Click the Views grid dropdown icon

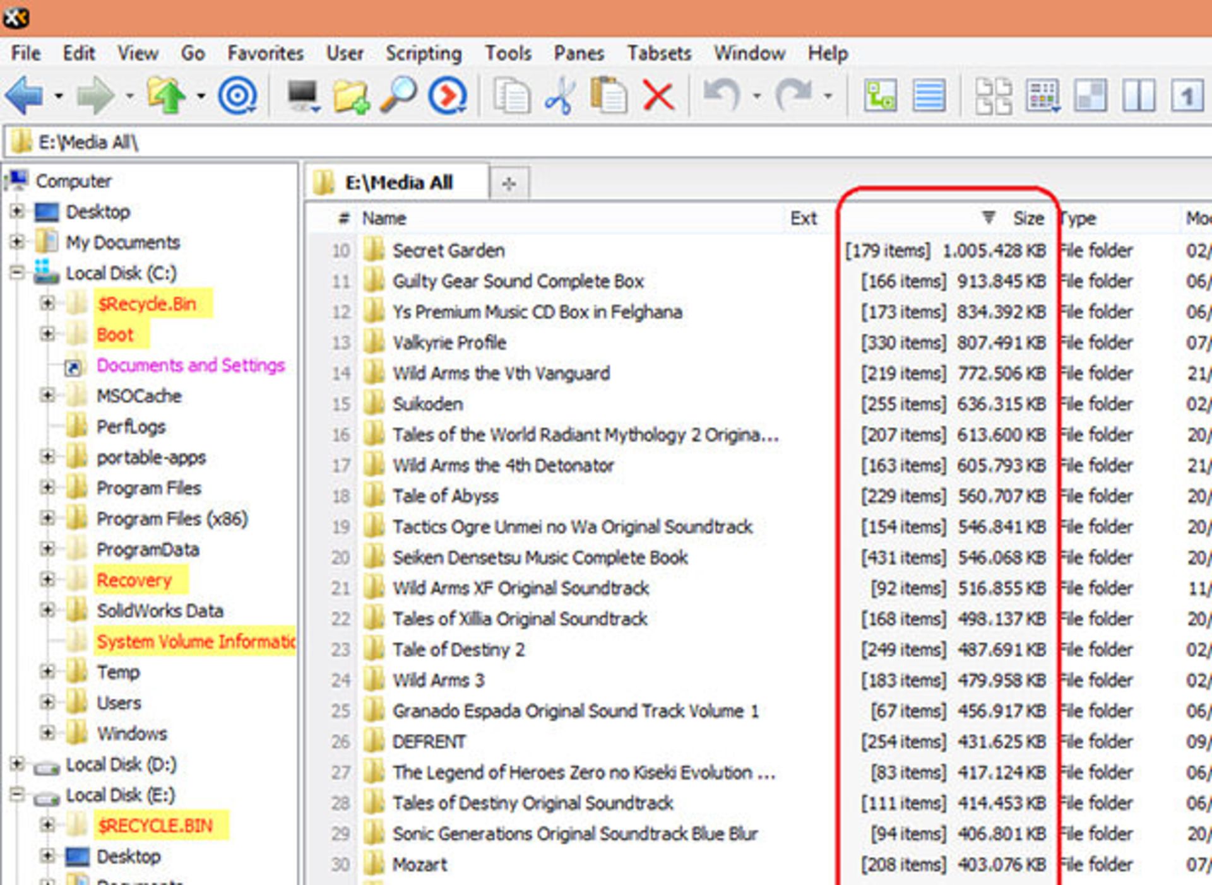pos(1043,96)
